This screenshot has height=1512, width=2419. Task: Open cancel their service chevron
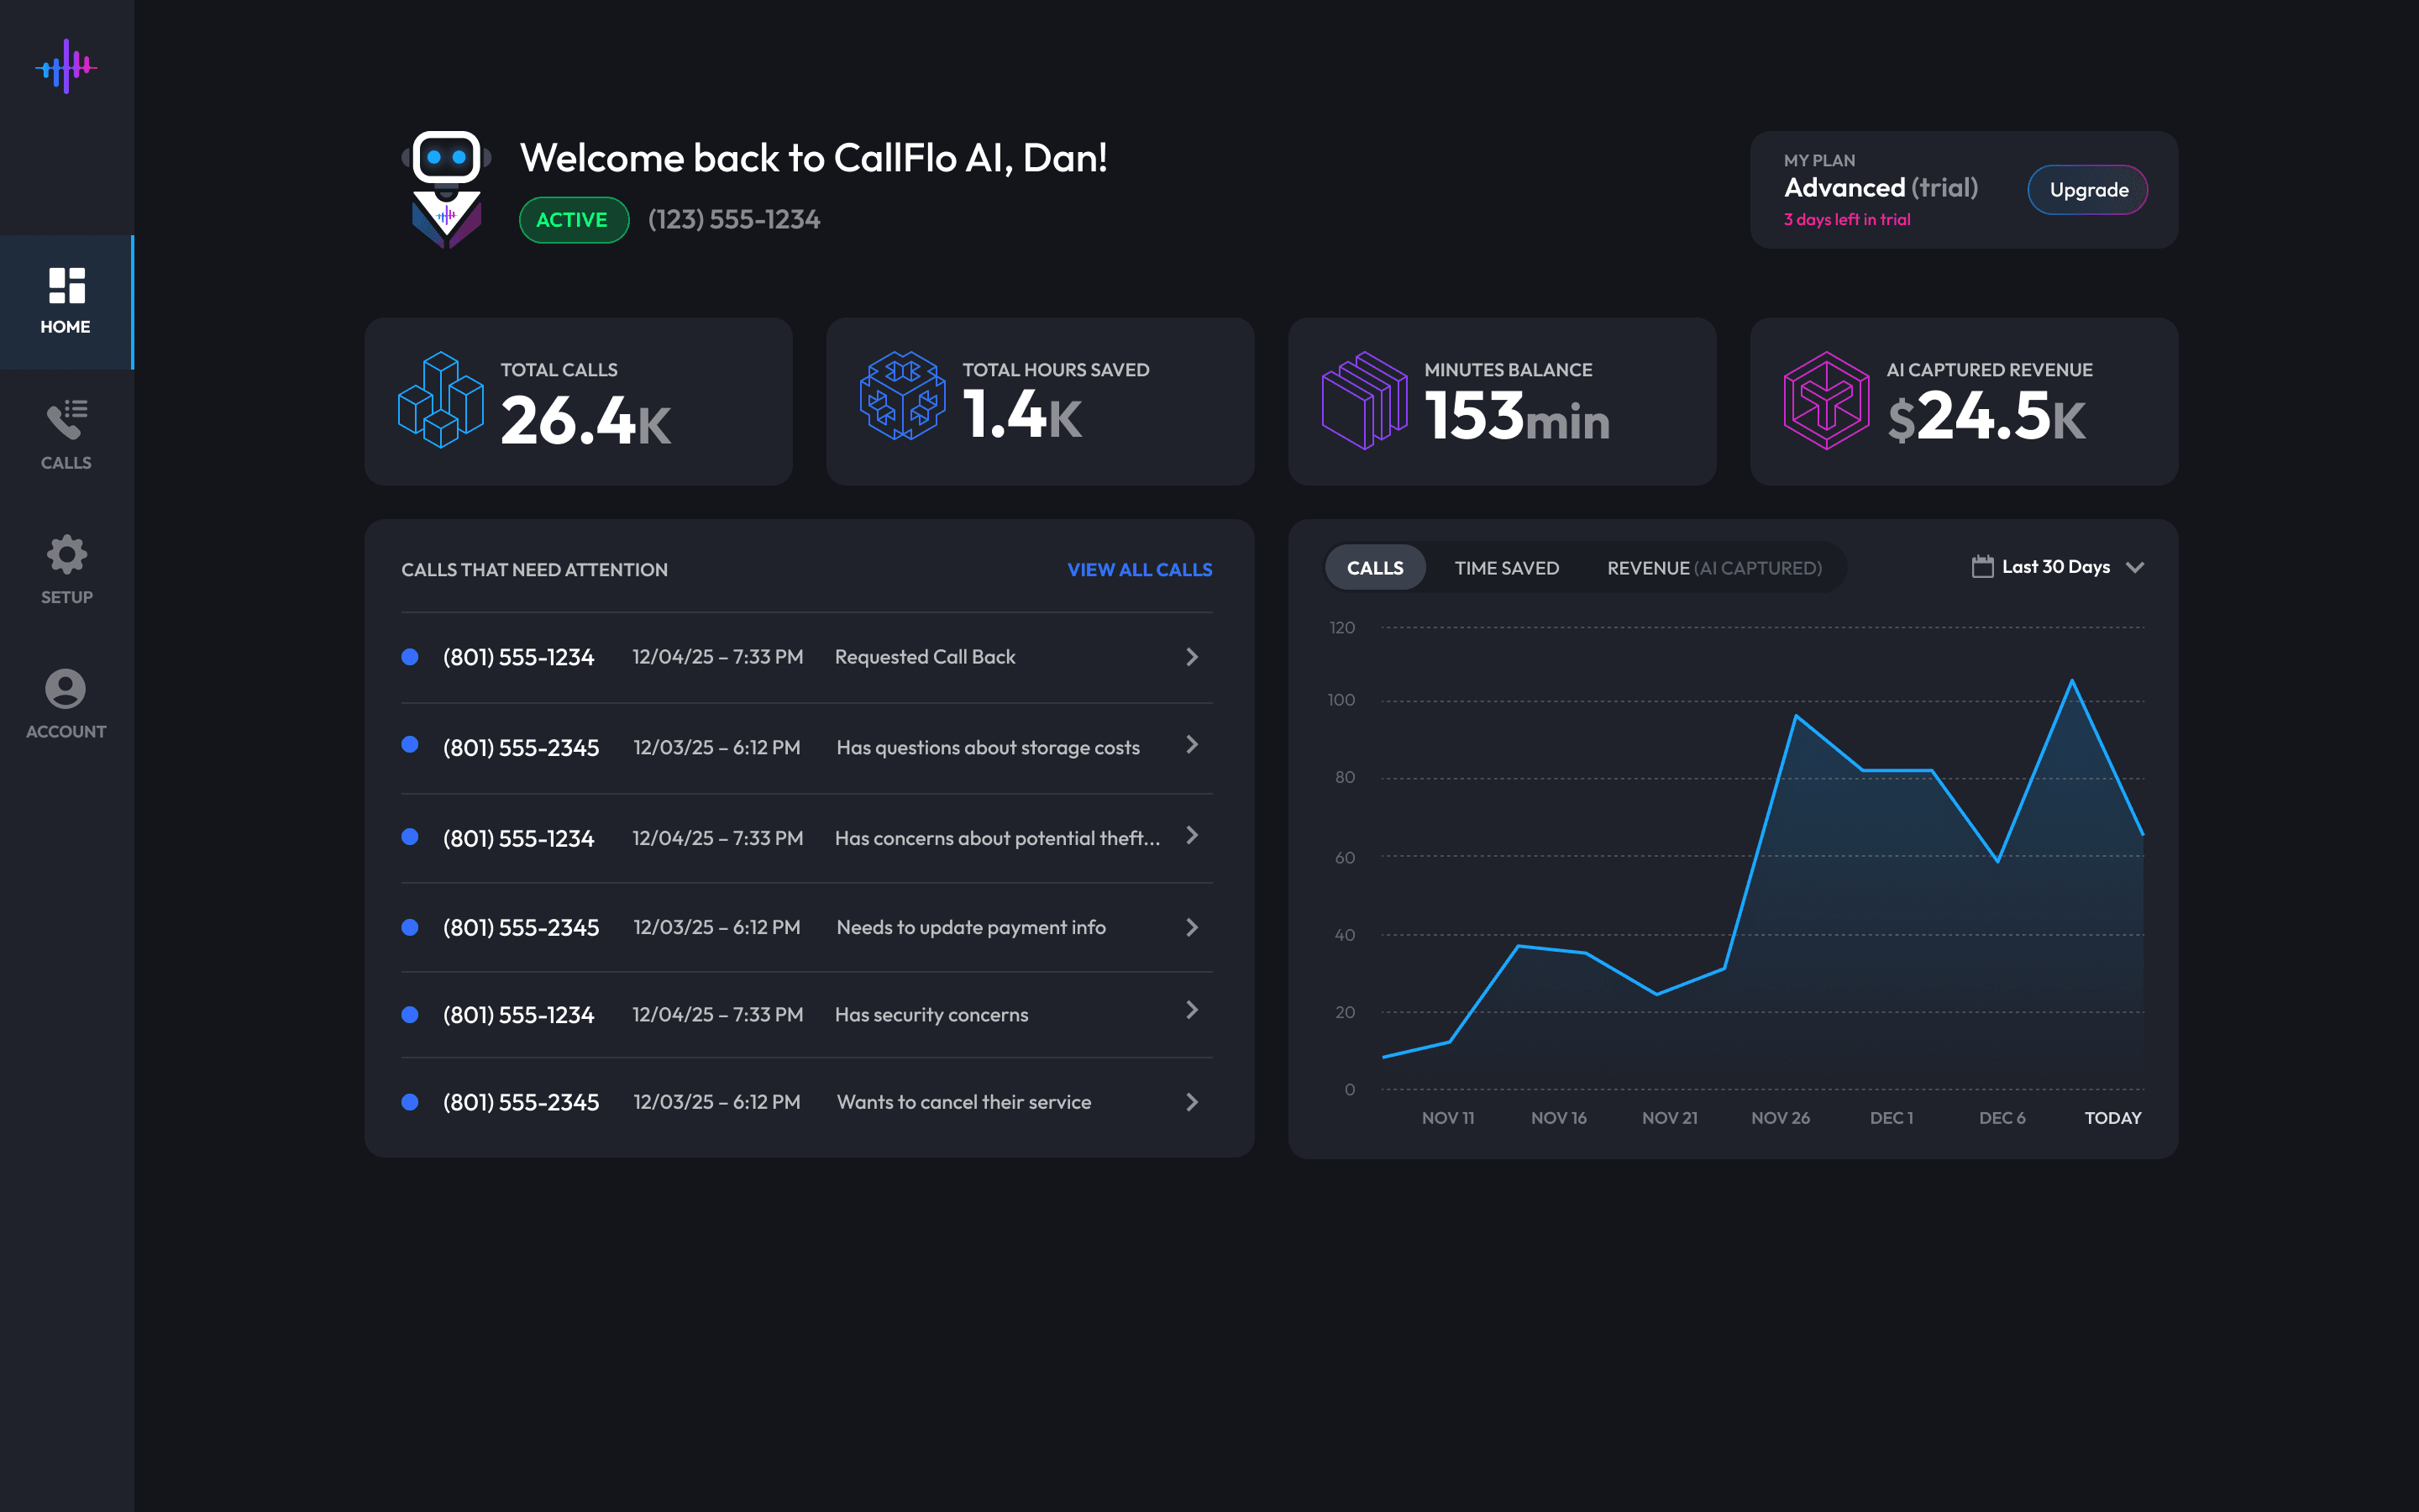coord(1192,1102)
